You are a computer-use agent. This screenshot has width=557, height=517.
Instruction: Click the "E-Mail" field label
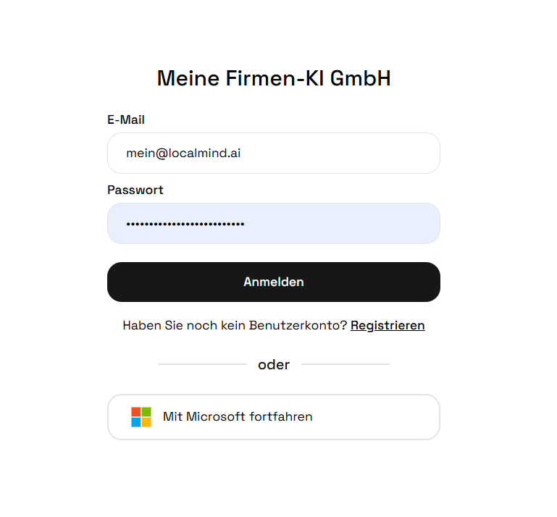(x=126, y=120)
